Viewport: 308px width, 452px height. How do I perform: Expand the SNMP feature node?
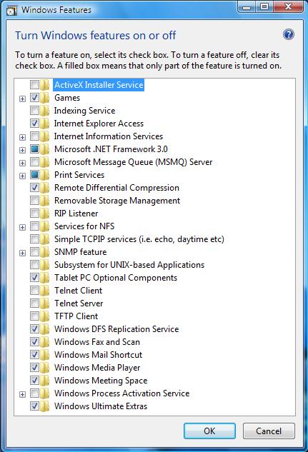pos(22,253)
